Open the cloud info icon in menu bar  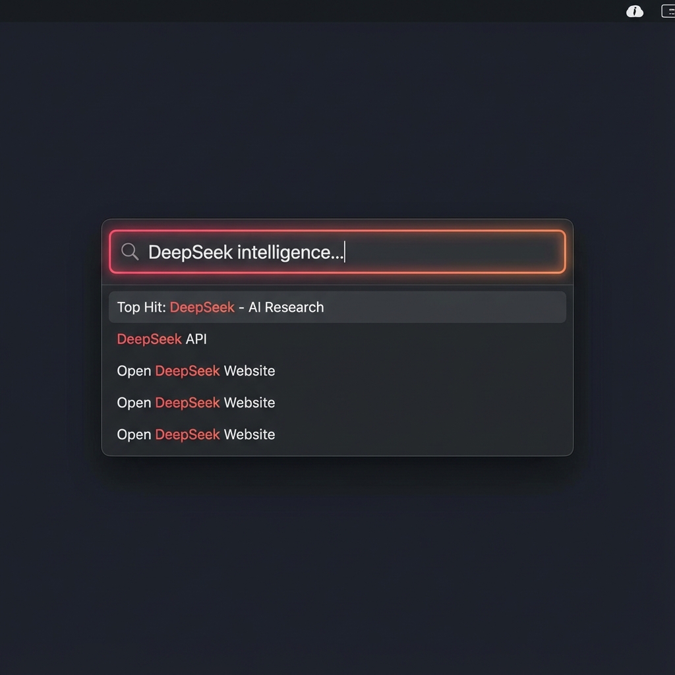click(x=634, y=11)
